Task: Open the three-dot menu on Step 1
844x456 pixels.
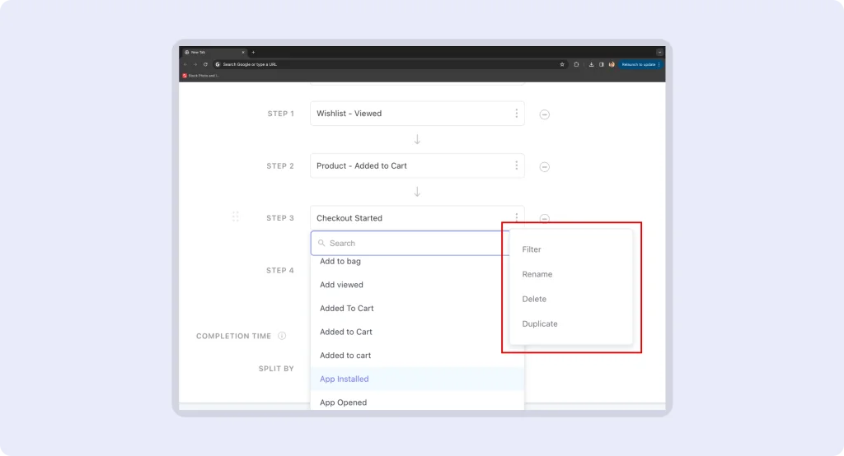Action: pyautogui.click(x=517, y=114)
